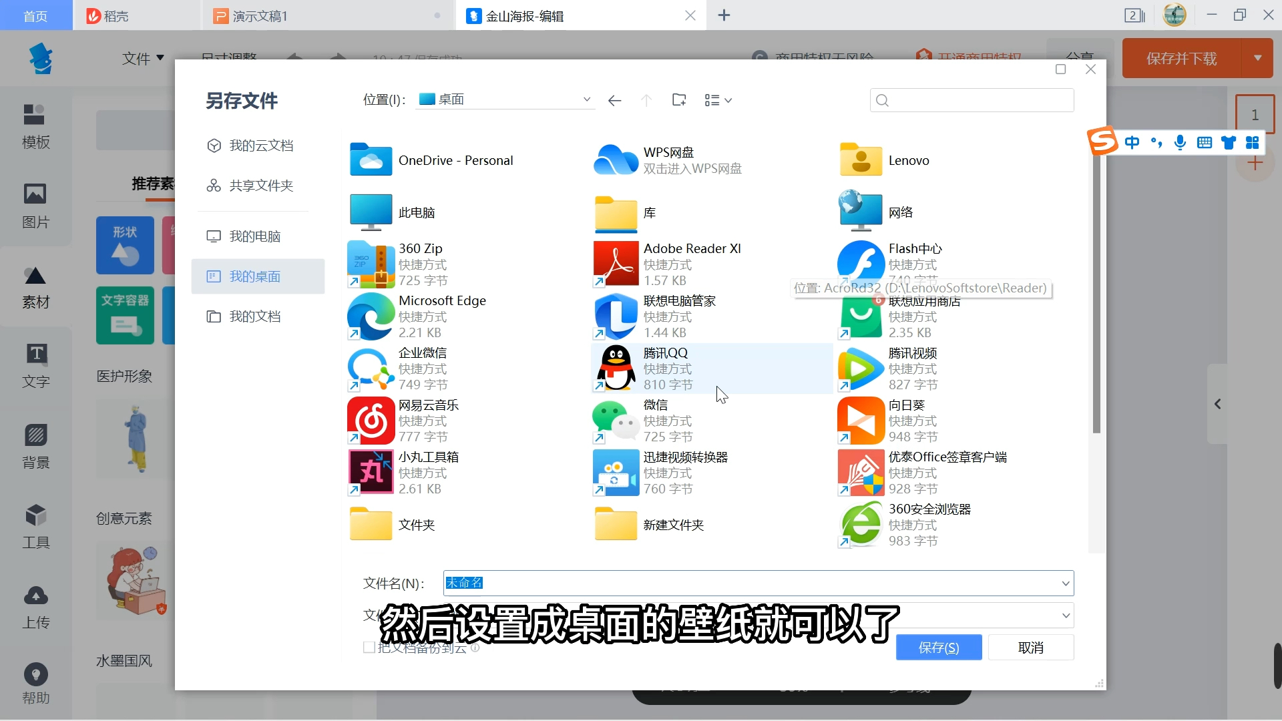Open the OneDrive - Personal folder
The width and height of the screenshot is (1282, 721).
(x=431, y=160)
